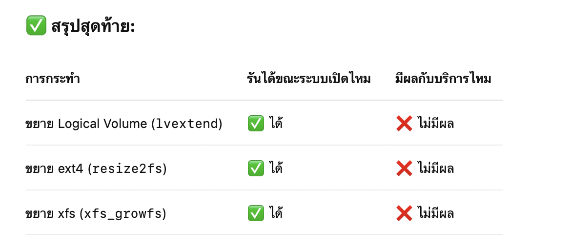The width and height of the screenshot is (571, 252).
Task: Click the lvextend code text
Action: (x=186, y=124)
